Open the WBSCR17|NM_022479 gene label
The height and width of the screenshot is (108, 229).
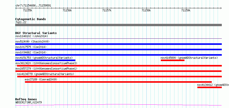29,102
